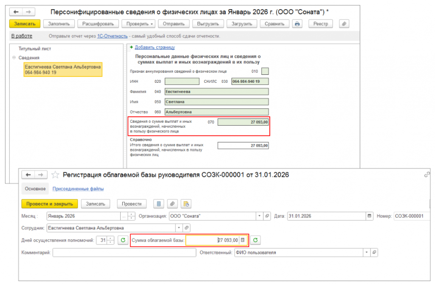The height and width of the screenshot is (284, 435).
Task: Click the Загрузить button
Action: (x=242, y=24)
